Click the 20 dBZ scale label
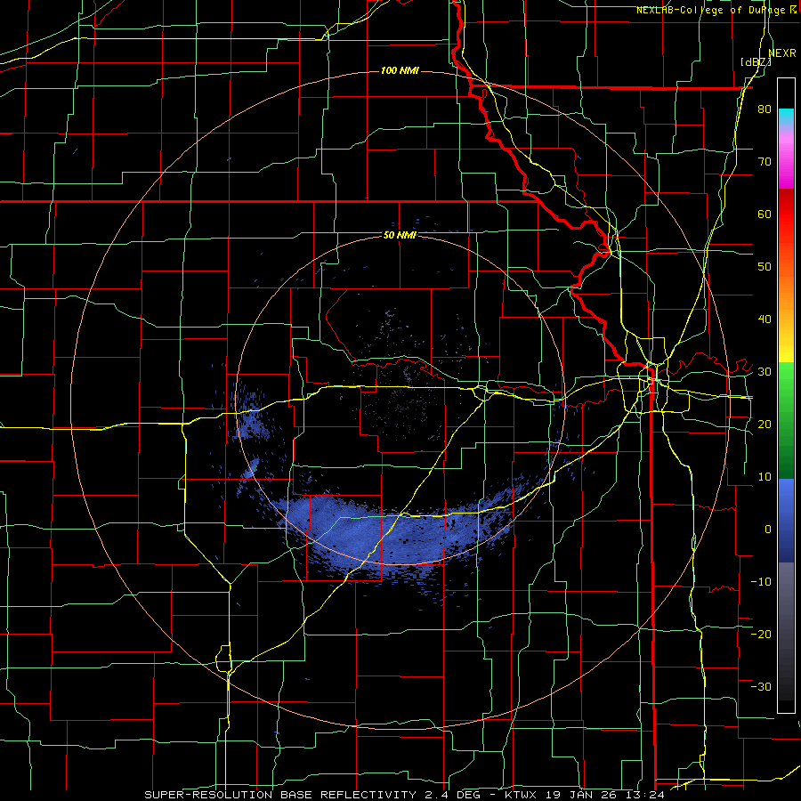This screenshot has height=801, width=801. point(765,424)
